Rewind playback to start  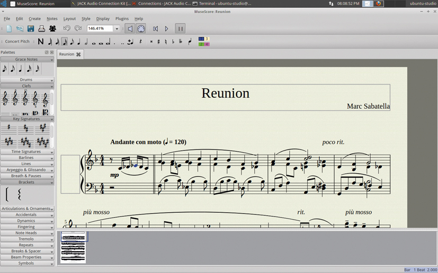pos(155,29)
